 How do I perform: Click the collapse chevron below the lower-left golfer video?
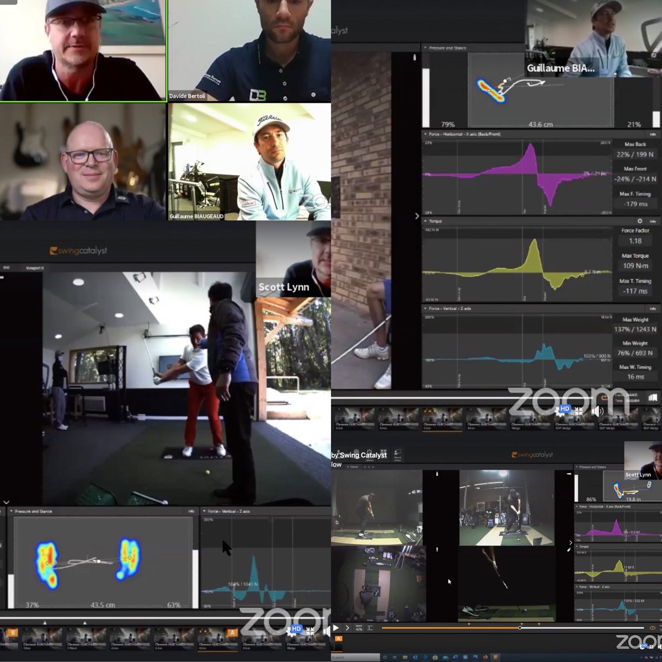tap(6, 502)
